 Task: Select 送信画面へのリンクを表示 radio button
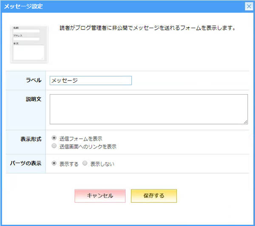click(54, 146)
